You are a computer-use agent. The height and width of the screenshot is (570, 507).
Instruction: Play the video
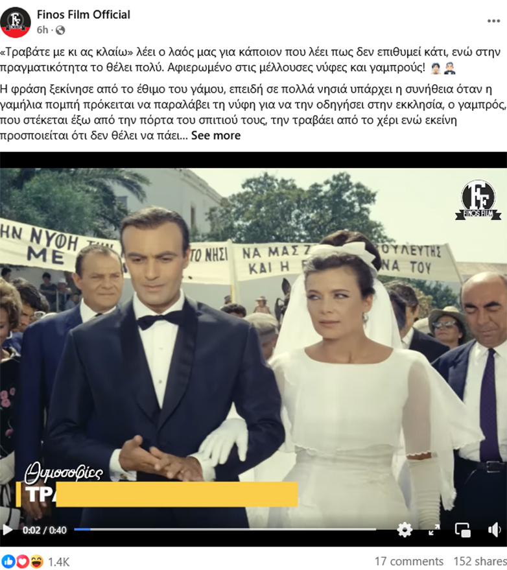pos(7,530)
